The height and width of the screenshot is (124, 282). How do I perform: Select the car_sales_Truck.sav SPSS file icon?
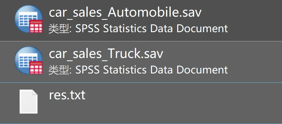tap(28, 61)
